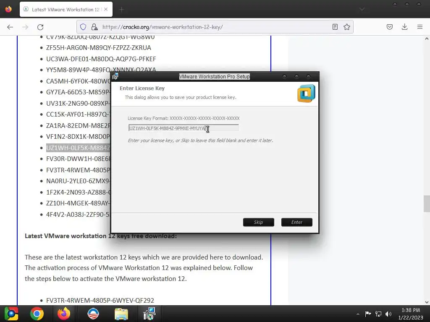Image resolution: width=430 pixels, height=322 pixels.
Task: Open the list all tabs chevron
Action: point(362,9)
